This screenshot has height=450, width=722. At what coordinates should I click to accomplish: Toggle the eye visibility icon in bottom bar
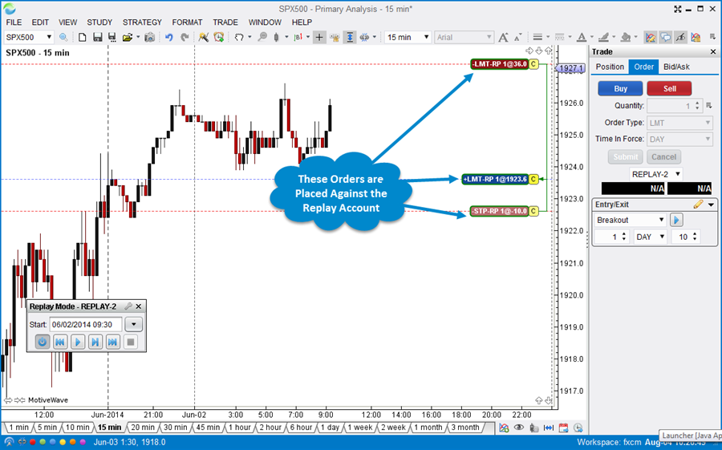click(518, 428)
